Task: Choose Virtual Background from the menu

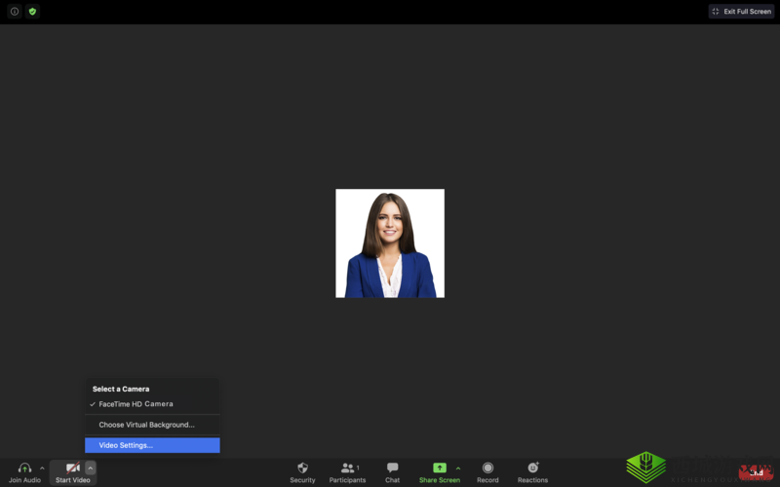Action: coord(146,425)
